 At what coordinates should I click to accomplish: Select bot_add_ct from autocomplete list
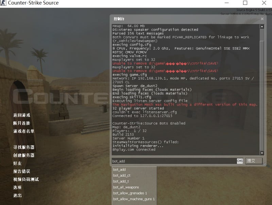click(x=122, y=175)
